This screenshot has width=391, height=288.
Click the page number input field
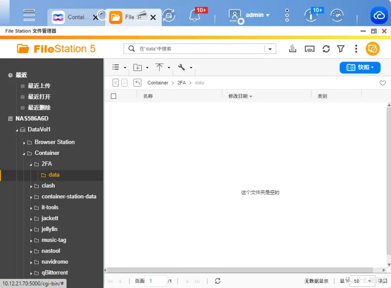tap(156, 281)
